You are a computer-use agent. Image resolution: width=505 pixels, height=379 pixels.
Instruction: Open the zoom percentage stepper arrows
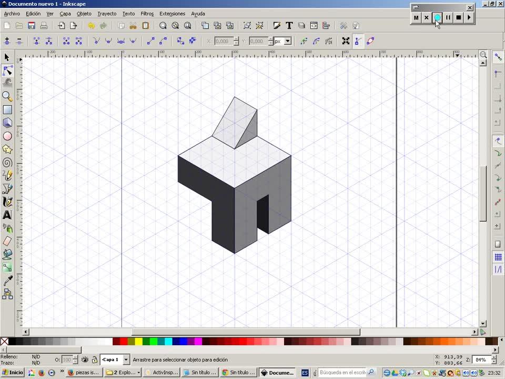pos(494,360)
